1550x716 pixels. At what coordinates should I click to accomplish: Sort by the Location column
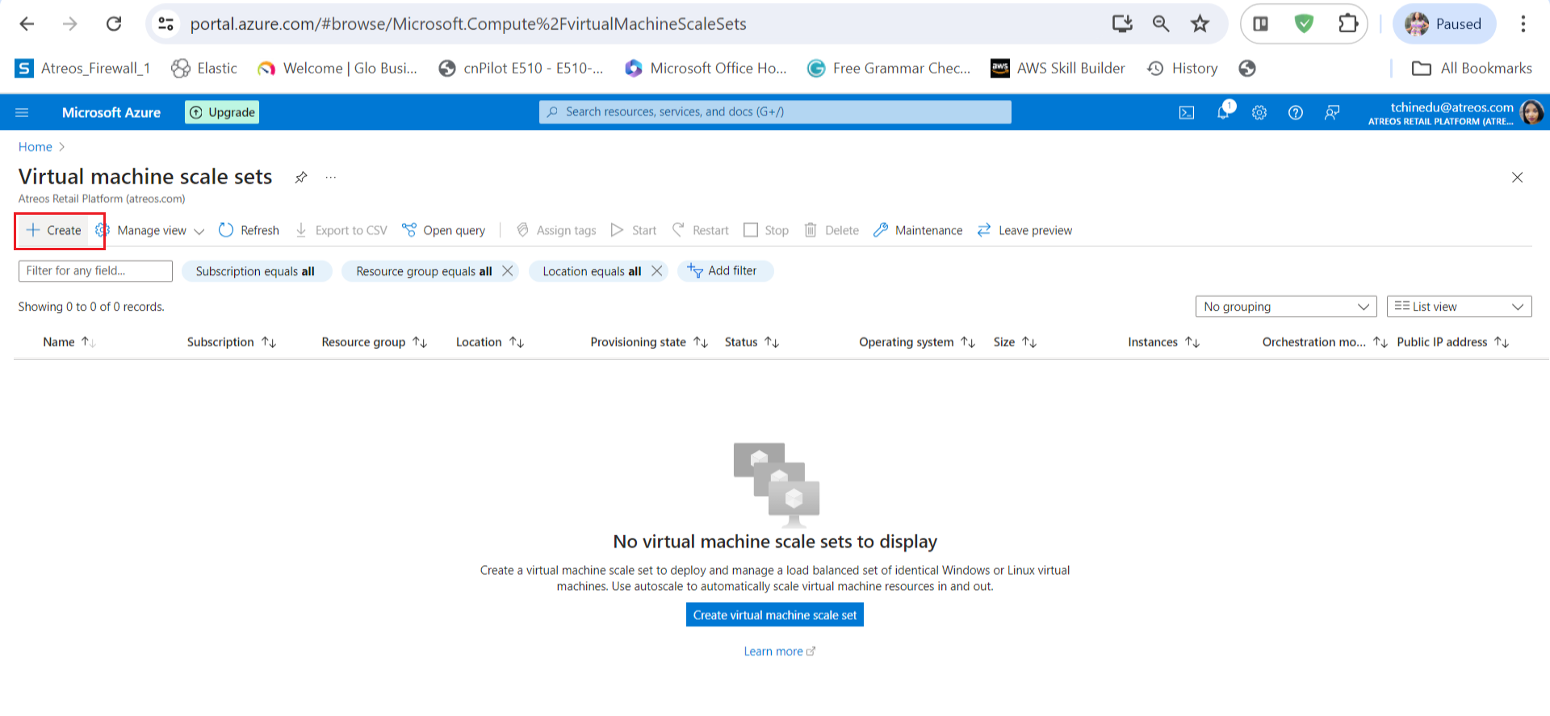[490, 342]
